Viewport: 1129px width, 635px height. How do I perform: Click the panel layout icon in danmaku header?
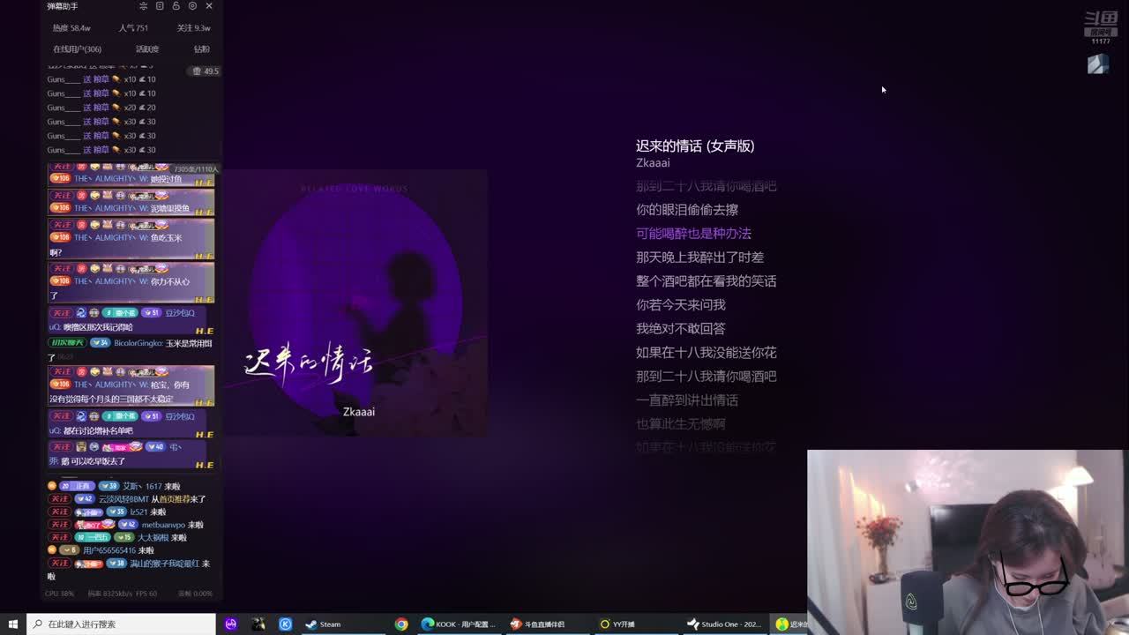[160, 6]
